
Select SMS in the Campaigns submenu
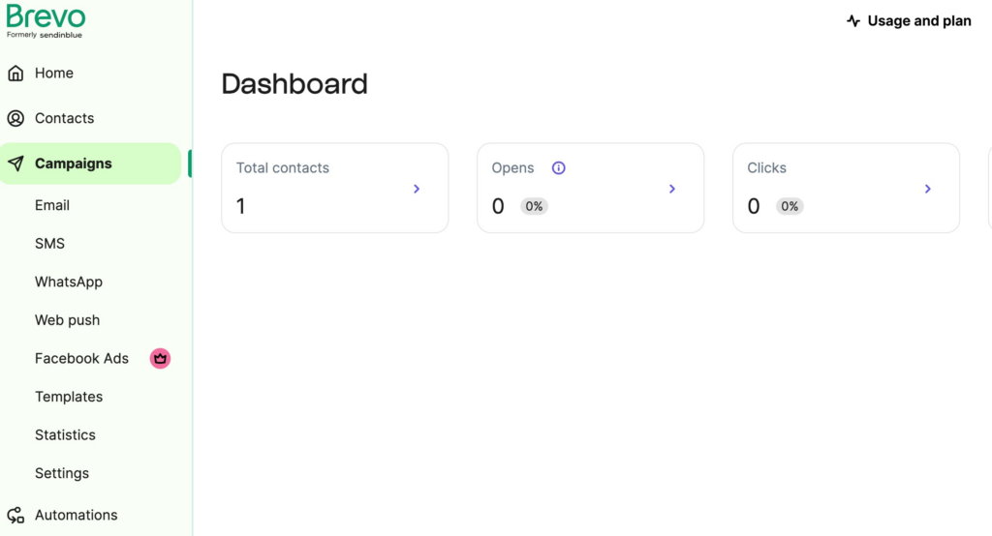point(49,244)
